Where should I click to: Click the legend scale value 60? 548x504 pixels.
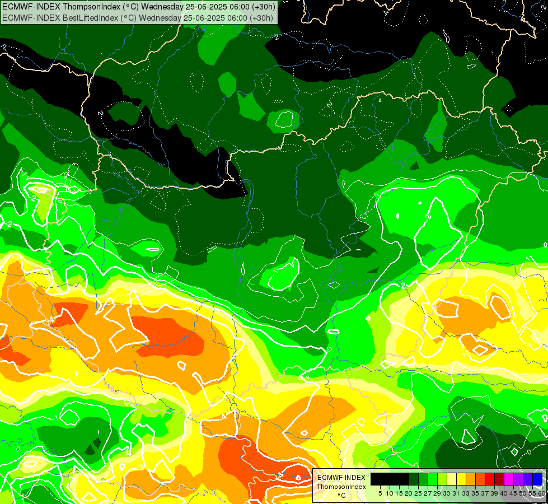542,493
